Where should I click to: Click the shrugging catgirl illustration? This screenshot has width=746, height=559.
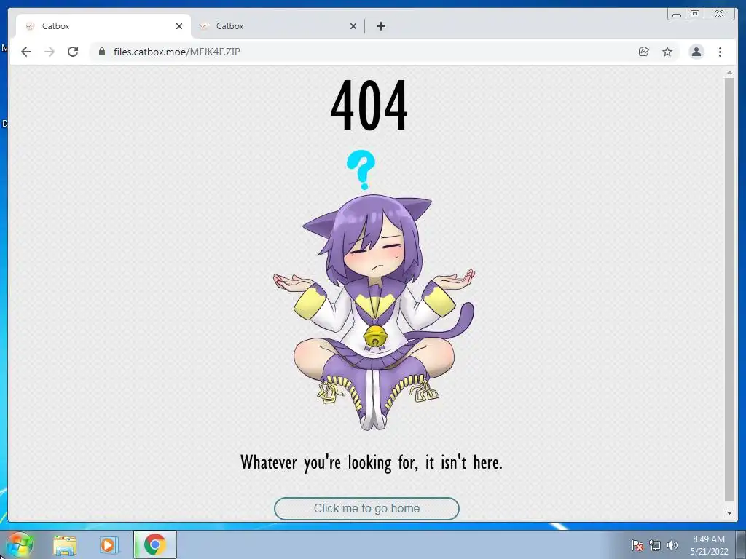point(374,312)
